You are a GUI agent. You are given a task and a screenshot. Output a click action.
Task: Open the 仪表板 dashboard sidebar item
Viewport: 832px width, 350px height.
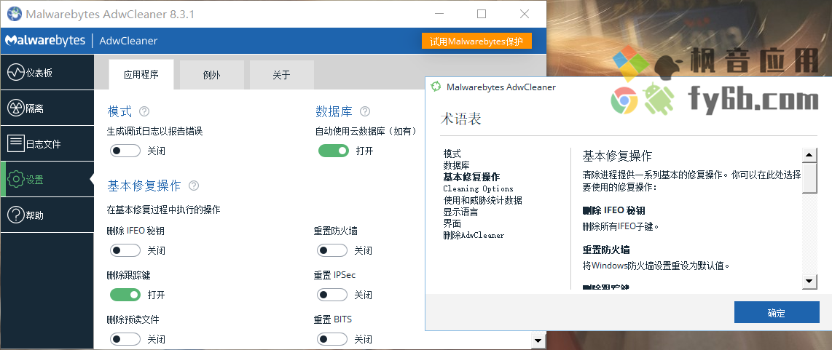(x=47, y=73)
